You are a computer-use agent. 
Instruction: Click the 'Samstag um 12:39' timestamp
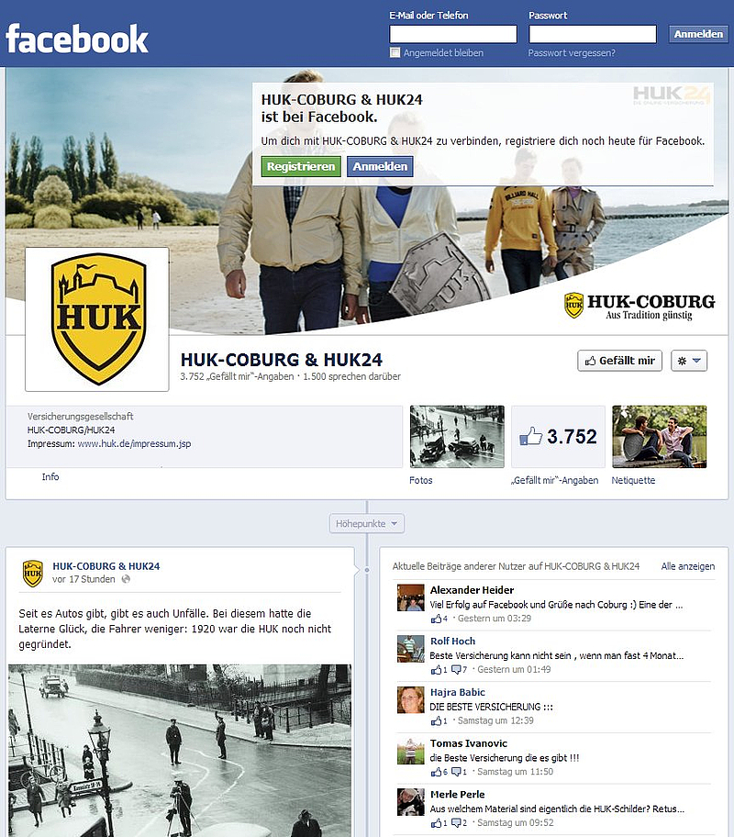tap(495, 721)
